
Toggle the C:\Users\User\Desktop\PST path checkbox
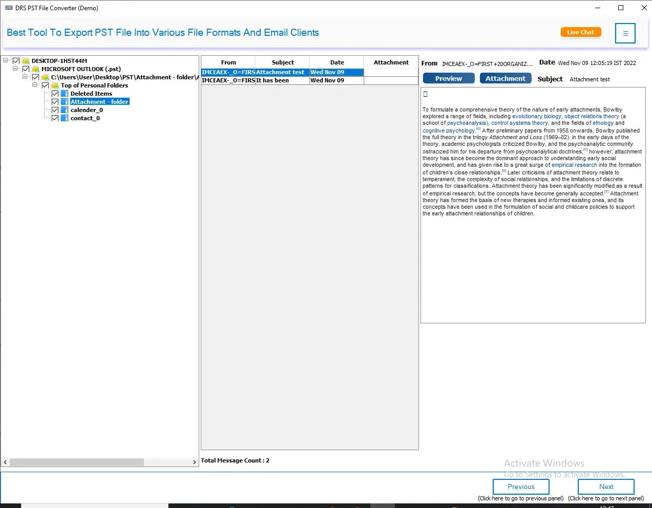tap(35, 77)
